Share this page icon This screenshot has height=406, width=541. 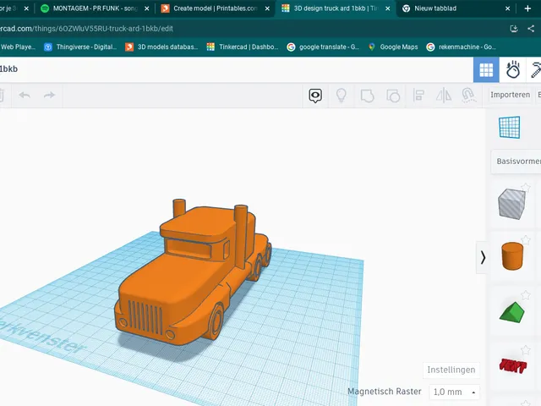pos(531,29)
